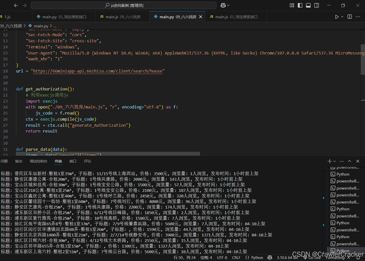365x261 pixels.
Task: Close the main.py 09_六六找房 tab
Action: 201,17
